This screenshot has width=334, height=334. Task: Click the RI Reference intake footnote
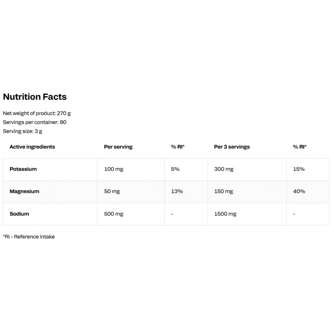click(29, 237)
